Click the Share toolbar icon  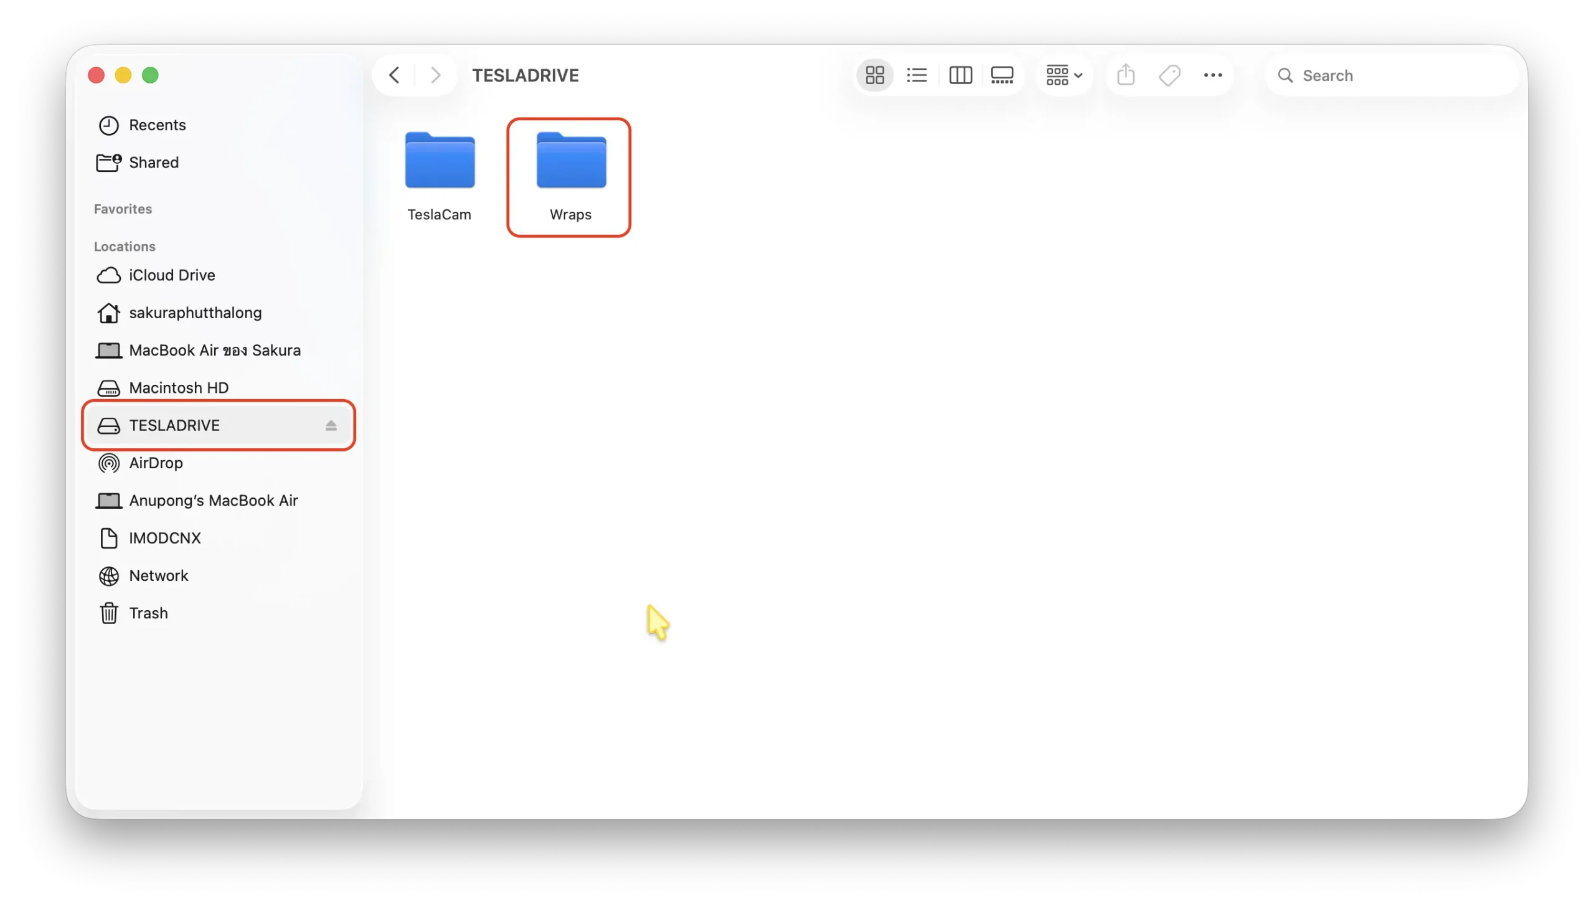pyautogui.click(x=1126, y=75)
